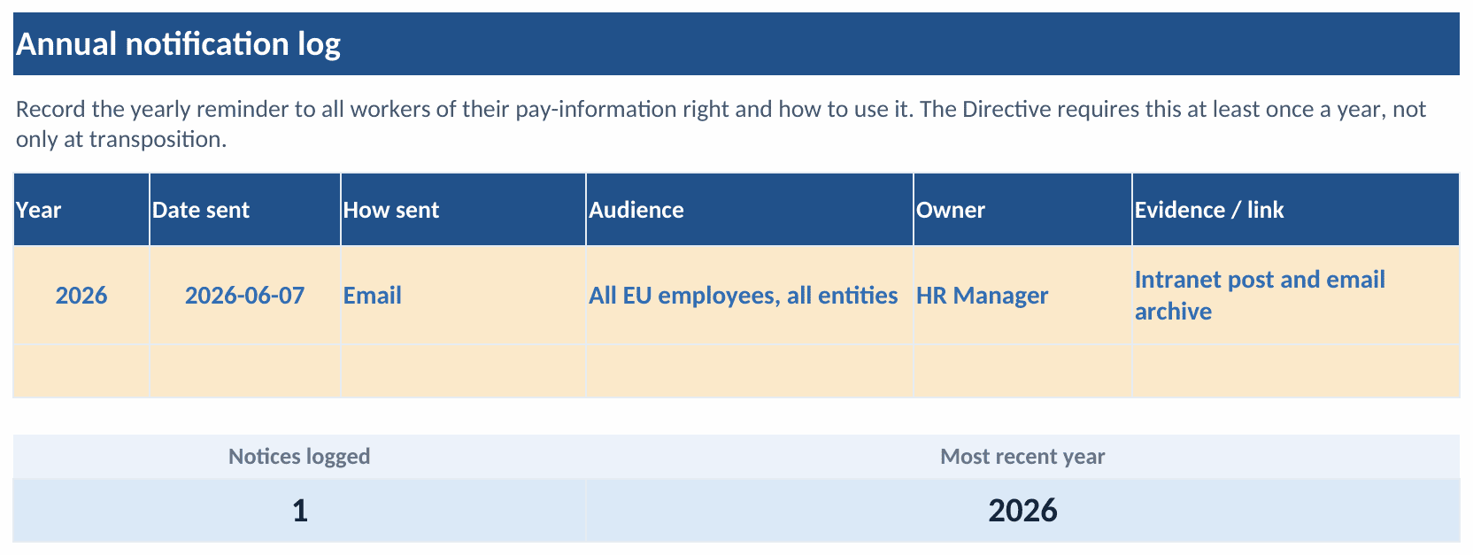Click the 'Email' cell

(x=463, y=296)
